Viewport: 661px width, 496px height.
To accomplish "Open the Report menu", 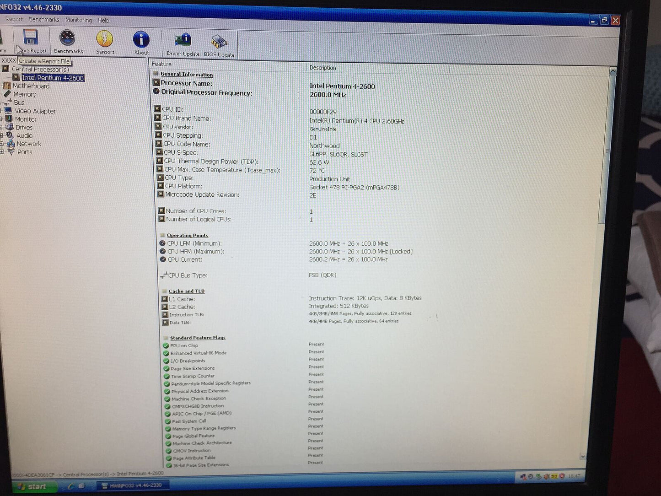I will [14, 19].
